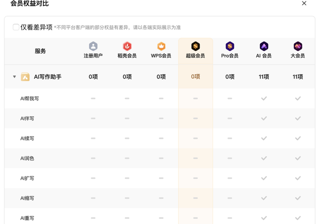
Task: Click the AI扩写 row label
Action: point(27,178)
